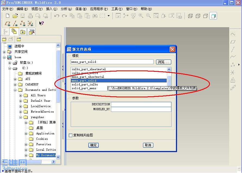Click the DESCRIPTION input field
This screenshot has width=242, height=173.
click(141, 104)
